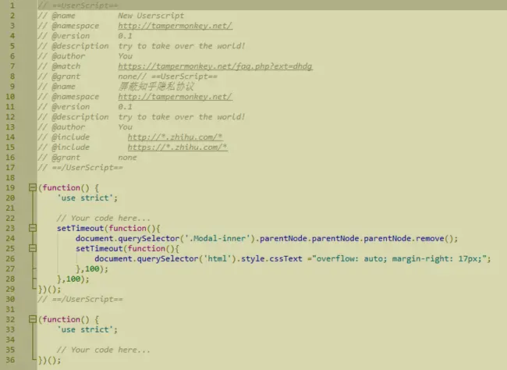507x370 pixels.
Task: Click 'use strict' string on line 33
Action: click(85, 329)
